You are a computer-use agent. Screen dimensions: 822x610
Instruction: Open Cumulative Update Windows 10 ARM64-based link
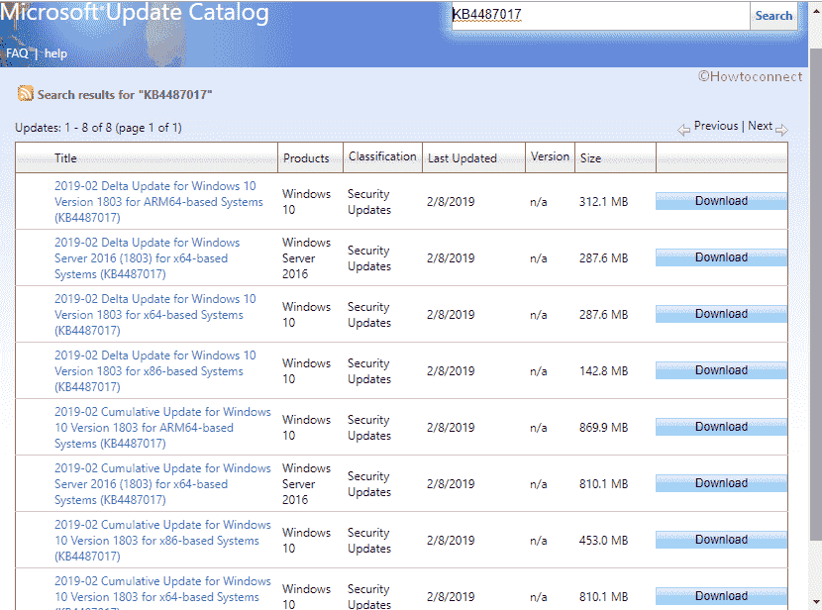point(162,427)
